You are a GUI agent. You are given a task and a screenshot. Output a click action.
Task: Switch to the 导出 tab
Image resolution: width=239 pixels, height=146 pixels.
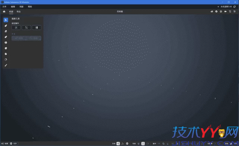19,12
